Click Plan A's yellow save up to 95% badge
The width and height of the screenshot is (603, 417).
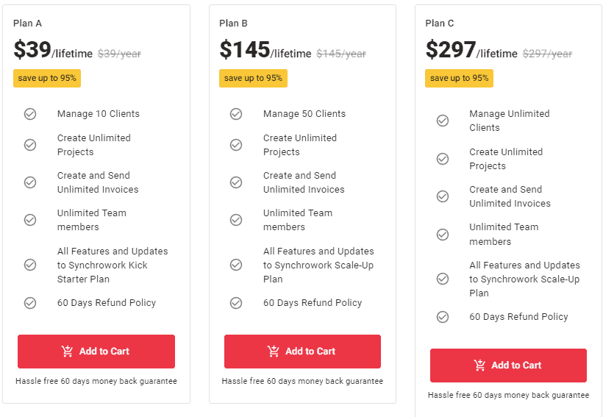[x=47, y=78]
